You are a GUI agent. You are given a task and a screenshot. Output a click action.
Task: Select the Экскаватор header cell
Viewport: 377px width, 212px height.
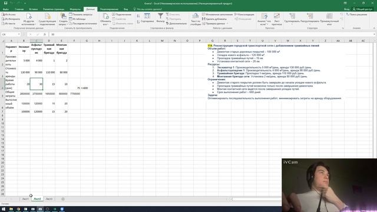tap(24, 49)
